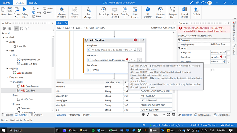This screenshot has width=237, height=133.
Task: Switch to the DEBUG ribbon tab
Action: click(33, 3)
